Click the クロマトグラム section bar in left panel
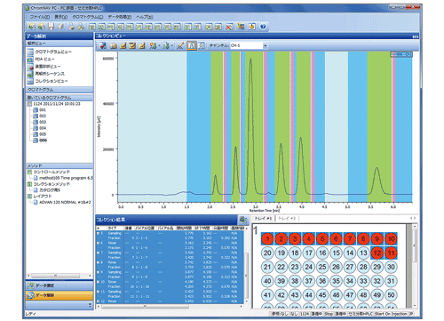The height and width of the screenshot is (321, 444). 59,90
